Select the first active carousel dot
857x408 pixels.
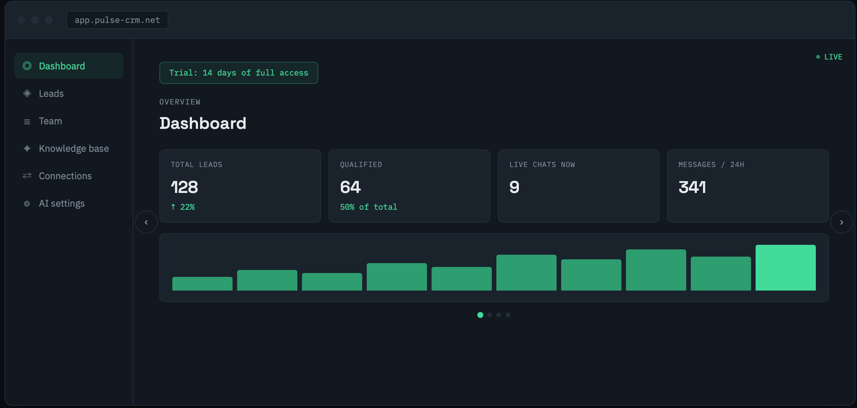[480, 315]
